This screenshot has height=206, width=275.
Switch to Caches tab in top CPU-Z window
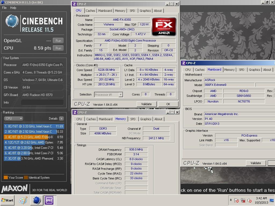point(90,11)
